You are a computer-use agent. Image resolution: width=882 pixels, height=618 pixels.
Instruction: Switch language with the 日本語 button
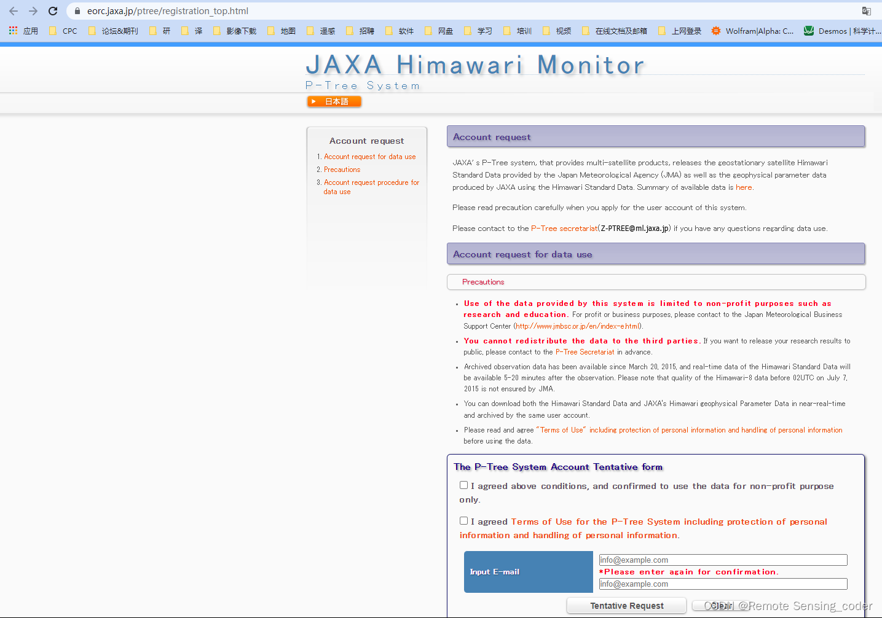tap(334, 101)
